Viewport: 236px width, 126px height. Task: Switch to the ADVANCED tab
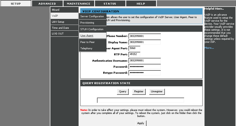point(47,4)
